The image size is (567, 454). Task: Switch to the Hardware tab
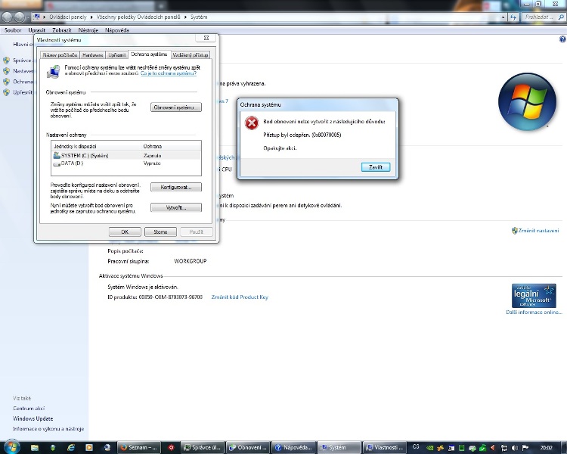pos(93,55)
